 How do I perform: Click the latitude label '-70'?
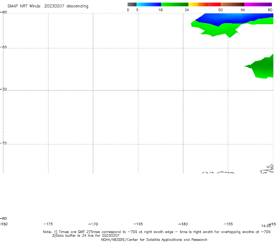3,89
